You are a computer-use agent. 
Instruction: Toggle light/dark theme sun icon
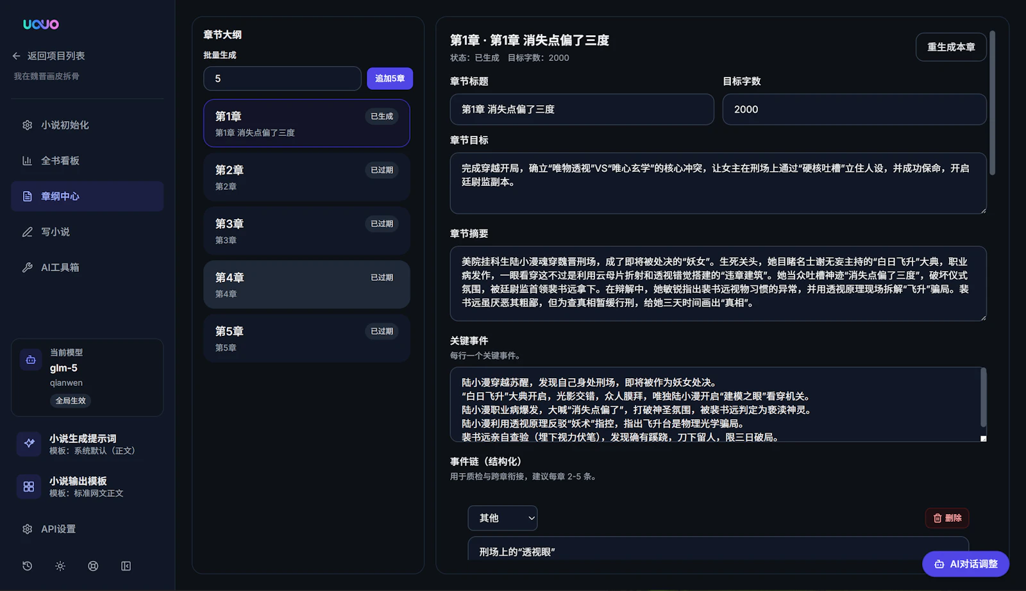[60, 566]
